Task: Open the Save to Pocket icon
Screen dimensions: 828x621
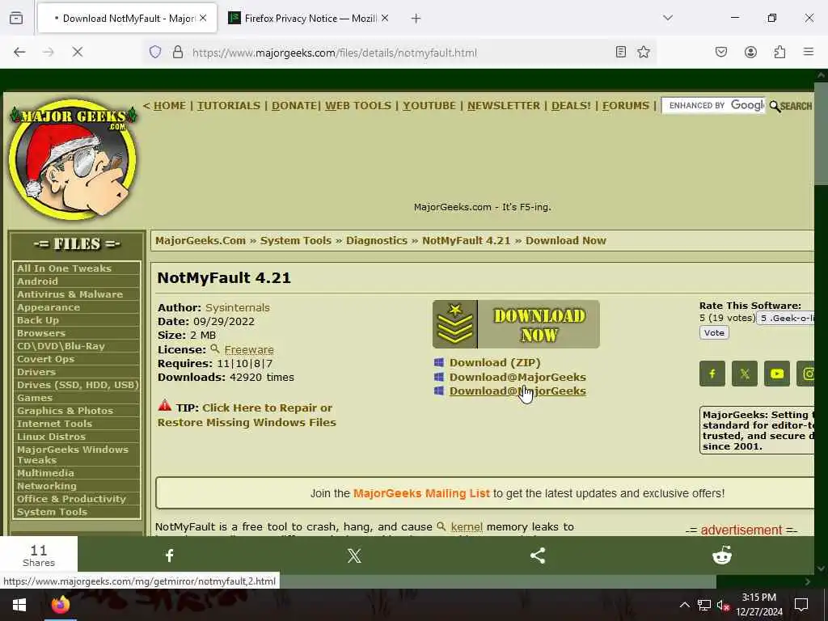Action: [720, 52]
